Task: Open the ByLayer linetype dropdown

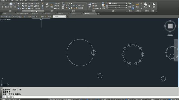Action: (x=117, y=8)
